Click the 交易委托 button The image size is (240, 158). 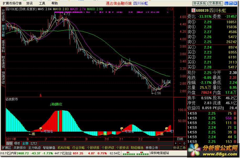pos(216,3)
